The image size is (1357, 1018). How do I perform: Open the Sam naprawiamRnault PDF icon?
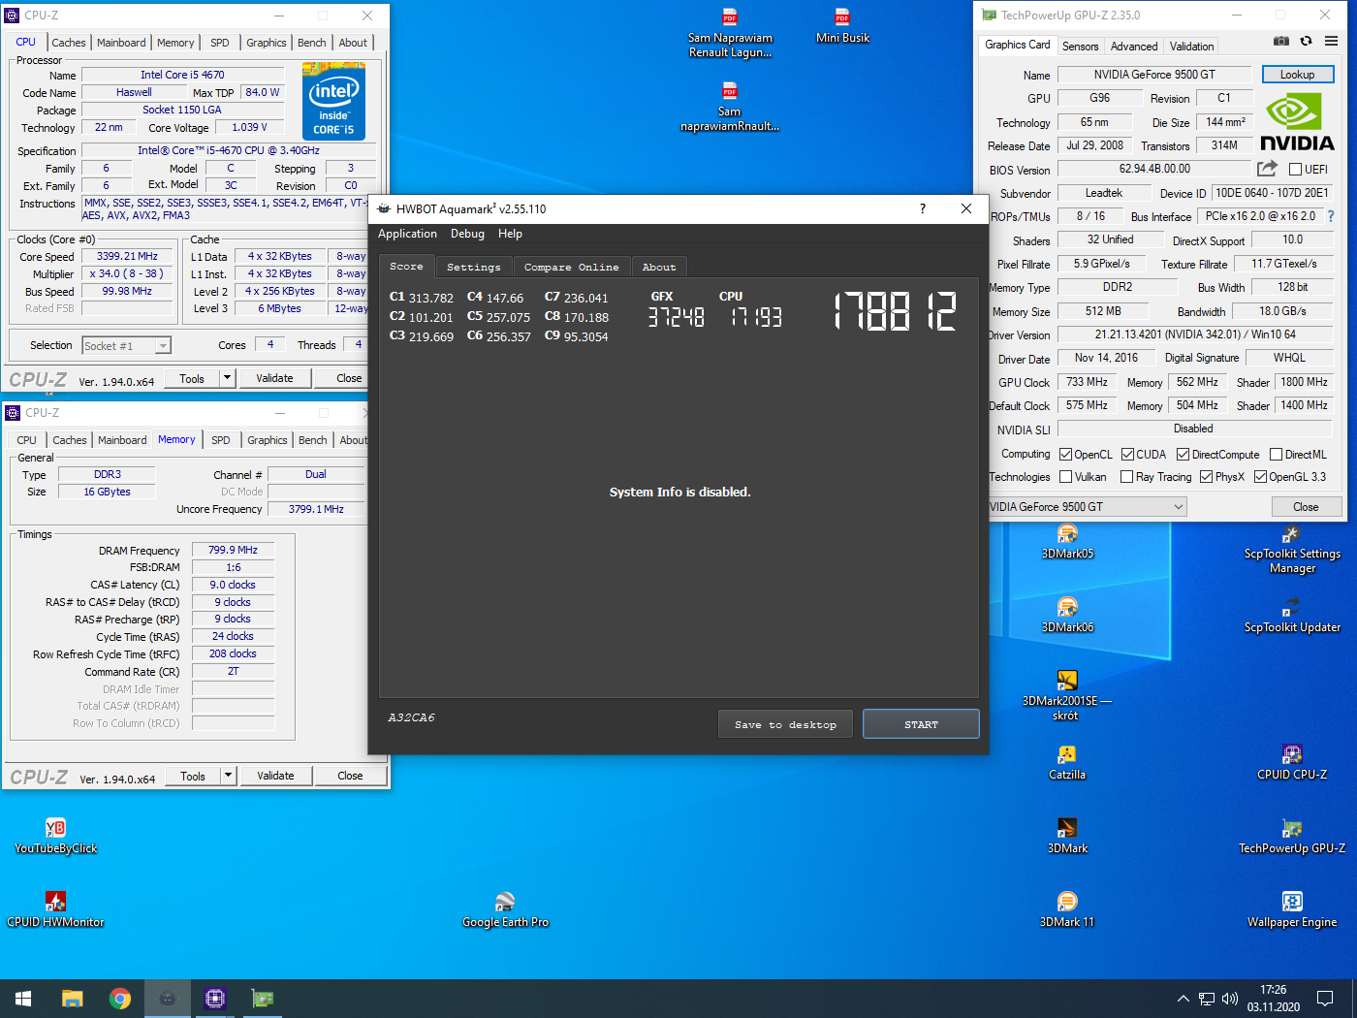tap(730, 107)
